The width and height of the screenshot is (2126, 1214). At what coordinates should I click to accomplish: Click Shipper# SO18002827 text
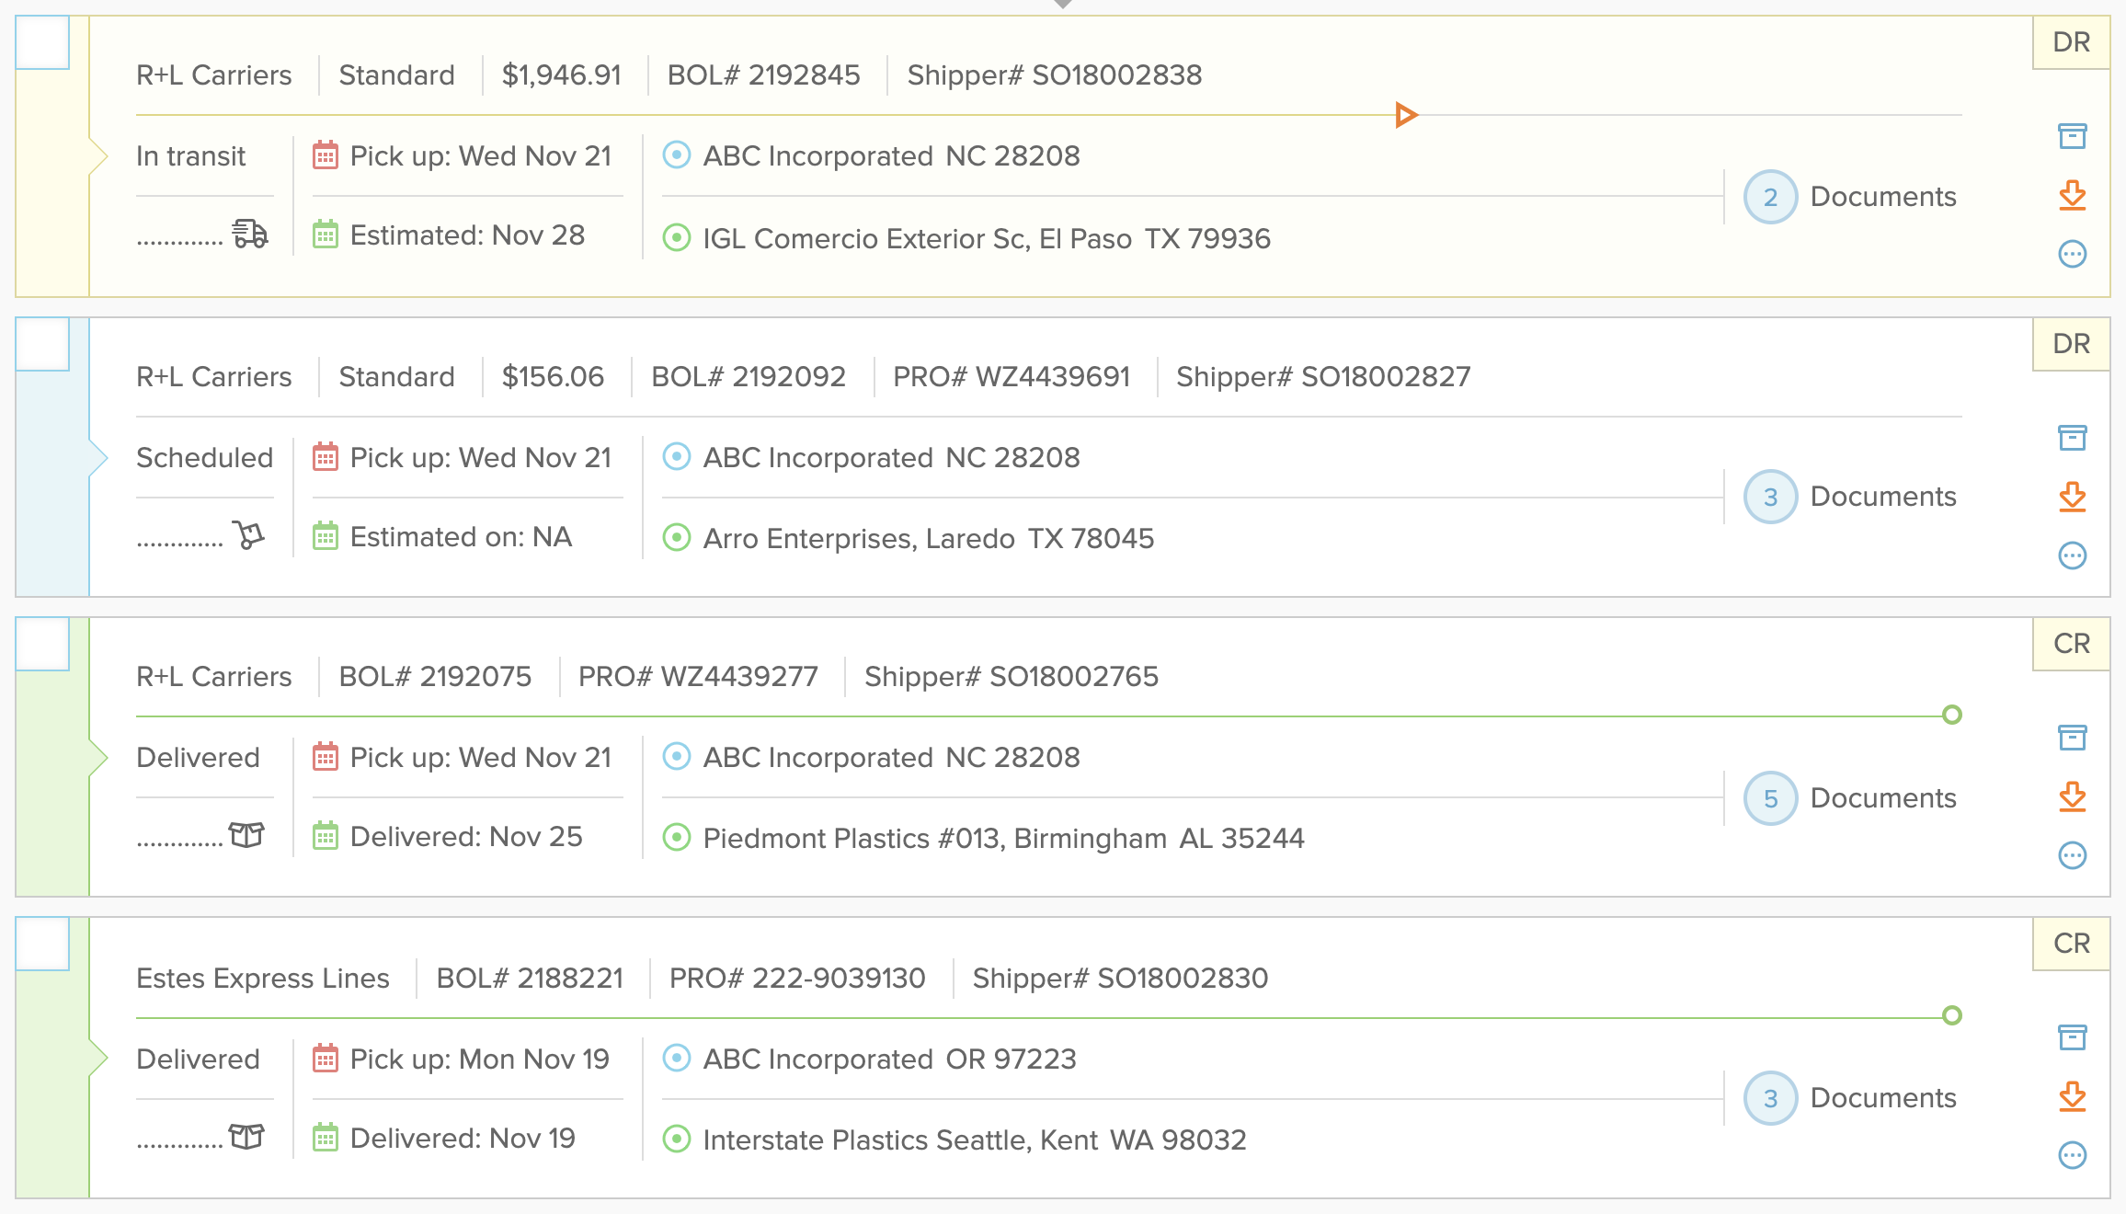pyautogui.click(x=1323, y=377)
